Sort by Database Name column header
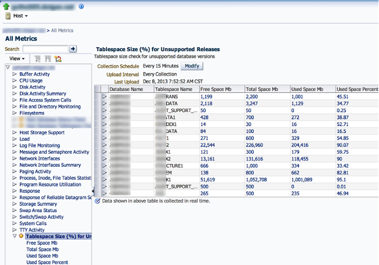This screenshot has height=265, width=379. click(x=131, y=89)
